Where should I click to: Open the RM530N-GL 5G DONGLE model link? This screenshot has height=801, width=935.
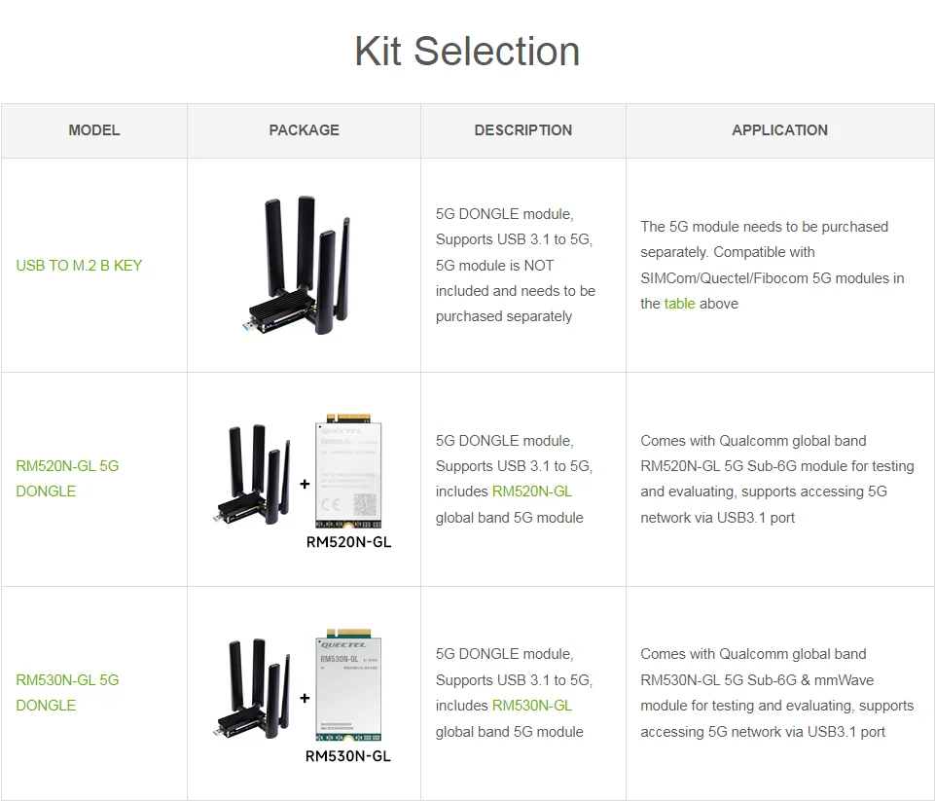67,692
